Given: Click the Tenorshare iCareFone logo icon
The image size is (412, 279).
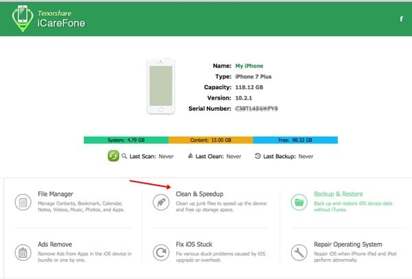Looking at the screenshot, I should (x=23, y=19).
